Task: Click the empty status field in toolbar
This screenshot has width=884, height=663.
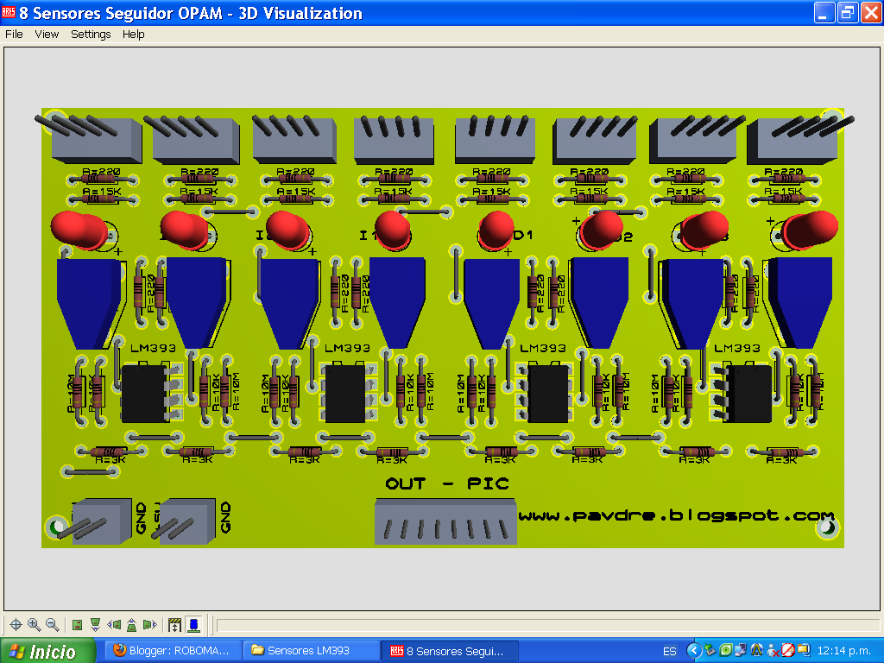Action: (x=547, y=625)
